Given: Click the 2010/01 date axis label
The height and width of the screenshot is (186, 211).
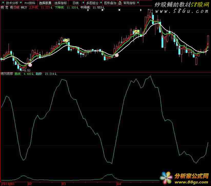Looking at the screenshot, I should coord(8,184).
